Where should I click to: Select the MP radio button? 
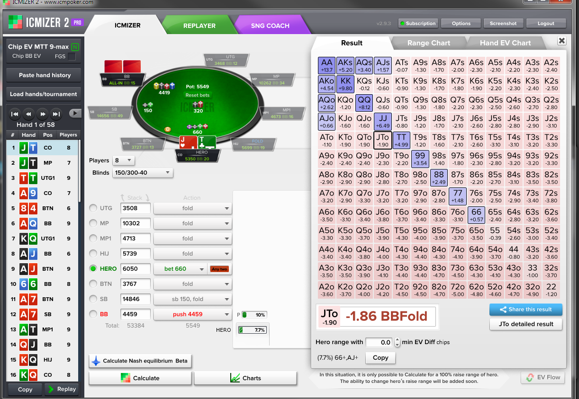tap(93, 223)
